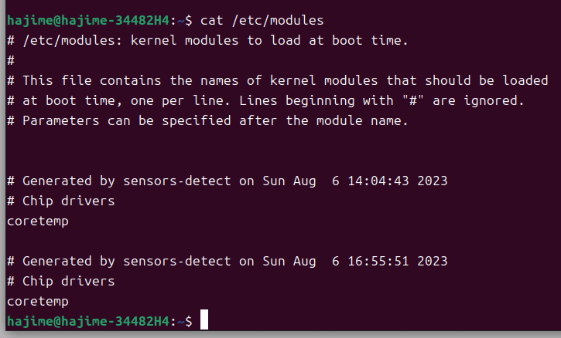Click the terminal cursor block at the bottom prompt

point(204,321)
